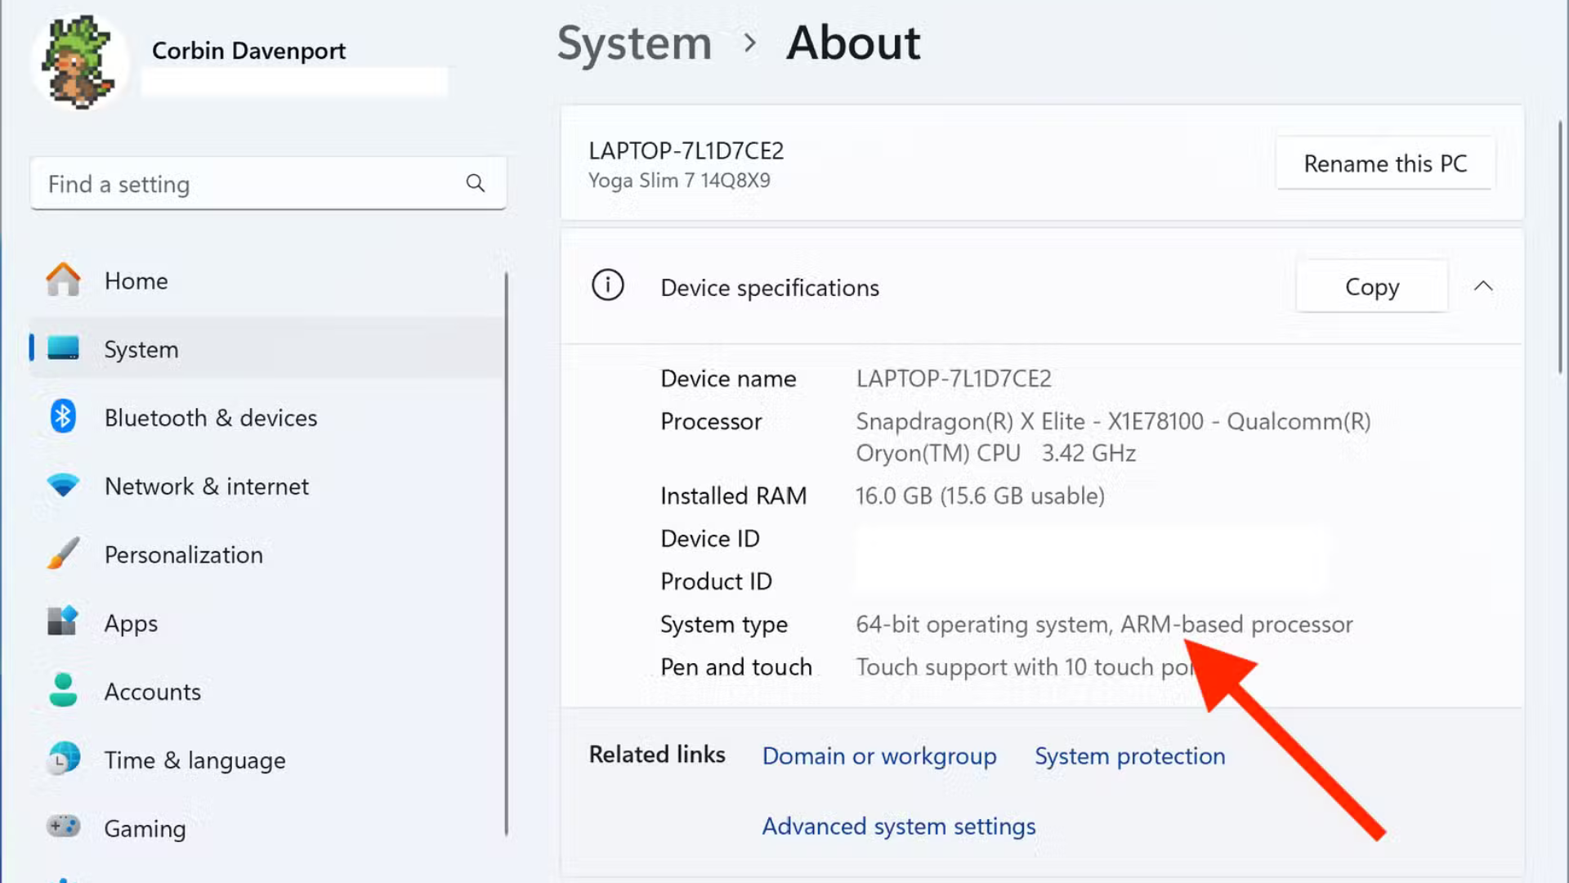This screenshot has width=1569, height=883.
Task: Click the search magnifier in Find a setting
Action: pos(476,183)
